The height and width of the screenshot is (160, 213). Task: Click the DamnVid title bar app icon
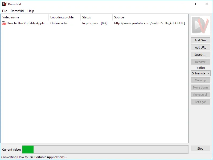[4, 4]
